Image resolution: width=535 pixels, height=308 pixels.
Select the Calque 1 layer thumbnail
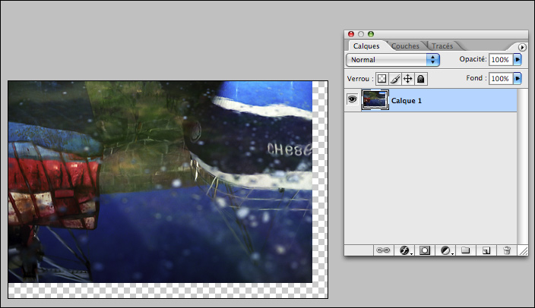(375, 99)
